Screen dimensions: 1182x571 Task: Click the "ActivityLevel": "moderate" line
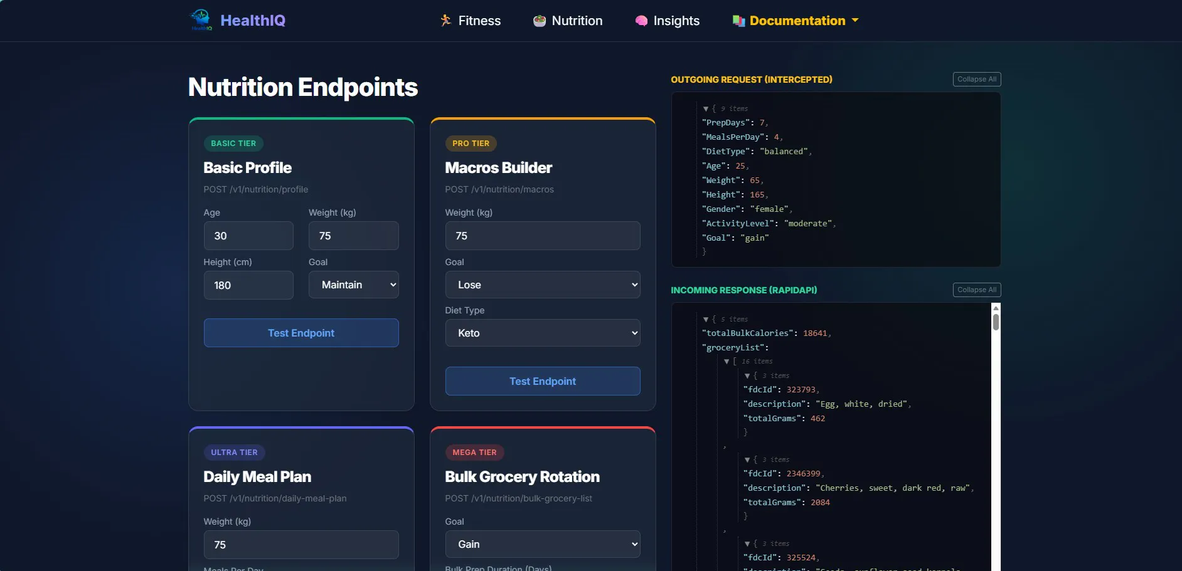(769, 224)
